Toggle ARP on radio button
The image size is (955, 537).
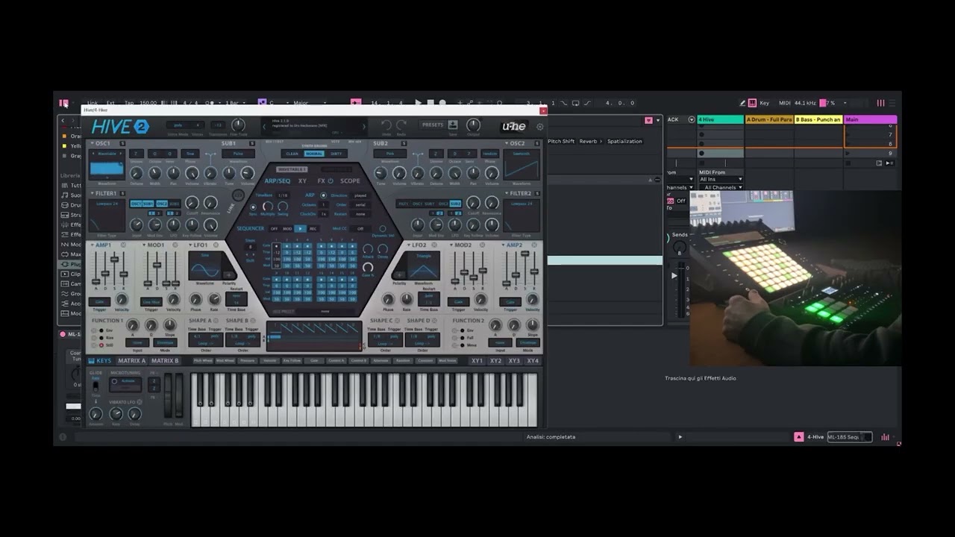point(323,195)
